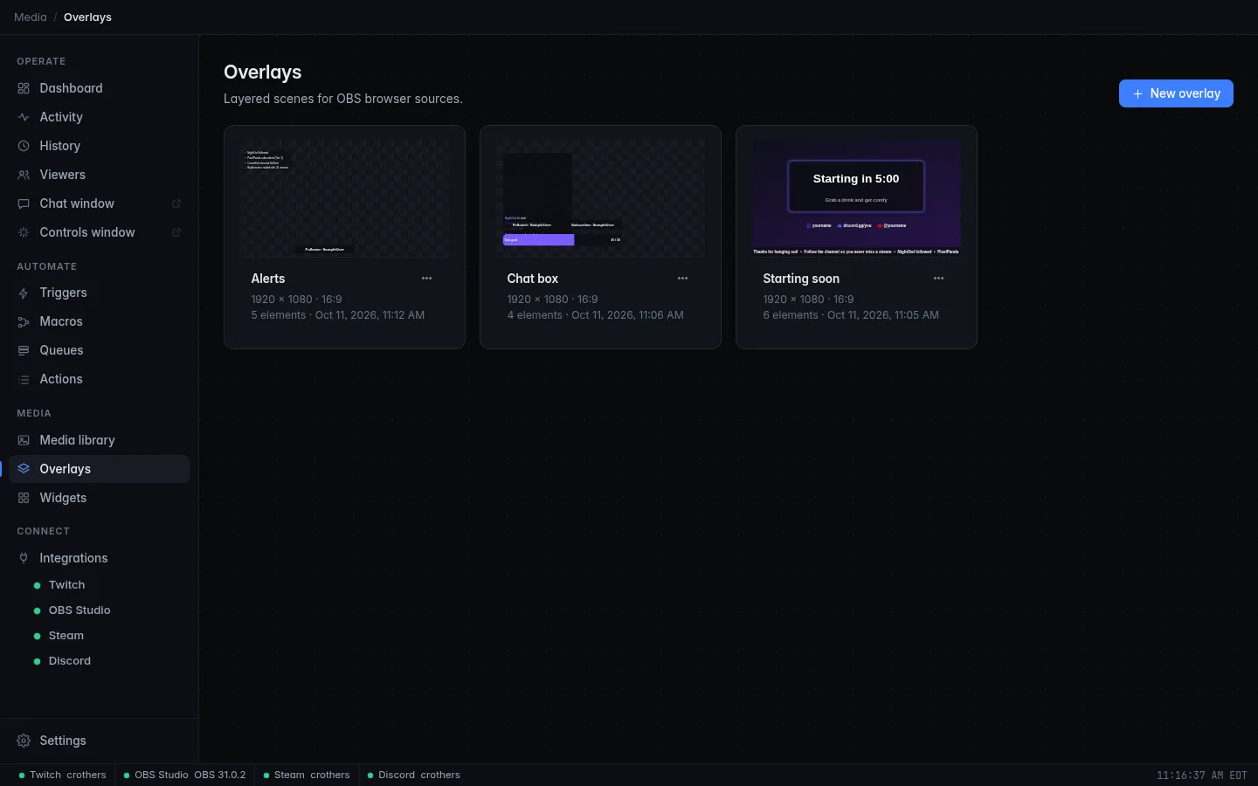Click the Overlays layers icon
Screen dimensions: 1258x786
coord(24,469)
